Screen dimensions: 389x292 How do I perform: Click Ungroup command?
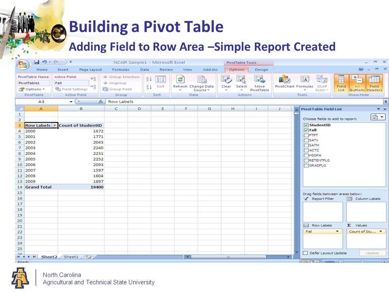pos(115,83)
